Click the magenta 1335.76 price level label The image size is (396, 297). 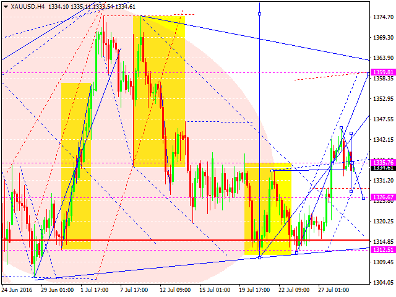click(383, 162)
